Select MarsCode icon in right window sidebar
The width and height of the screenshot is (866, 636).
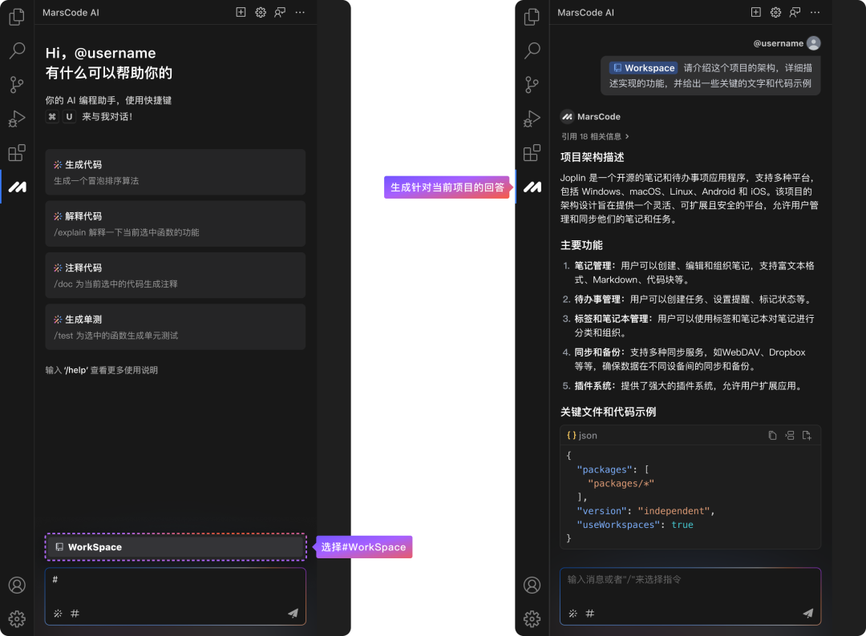coord(532,187)
